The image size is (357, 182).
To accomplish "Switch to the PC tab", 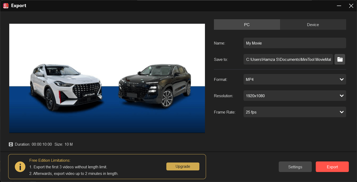I will coord(247,24).
